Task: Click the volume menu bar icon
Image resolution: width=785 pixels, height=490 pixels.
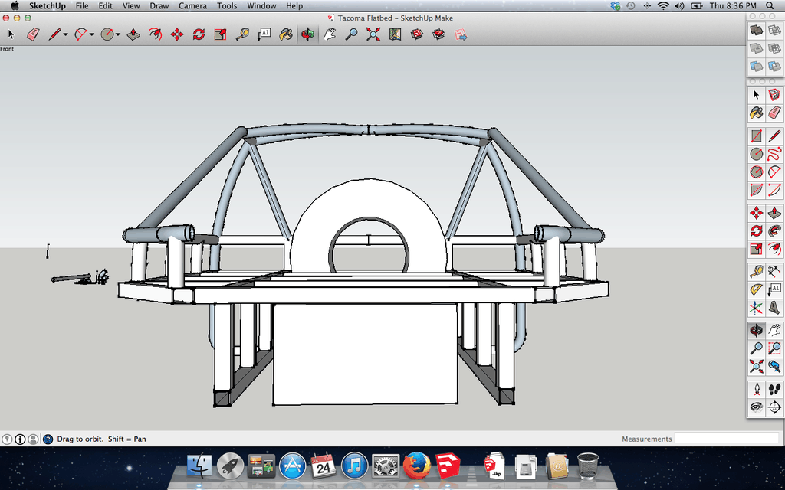Action: 679,6
